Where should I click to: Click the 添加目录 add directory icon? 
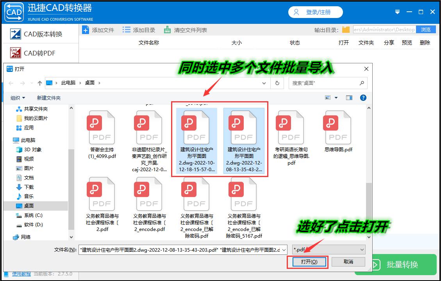[x=126, y=29]
